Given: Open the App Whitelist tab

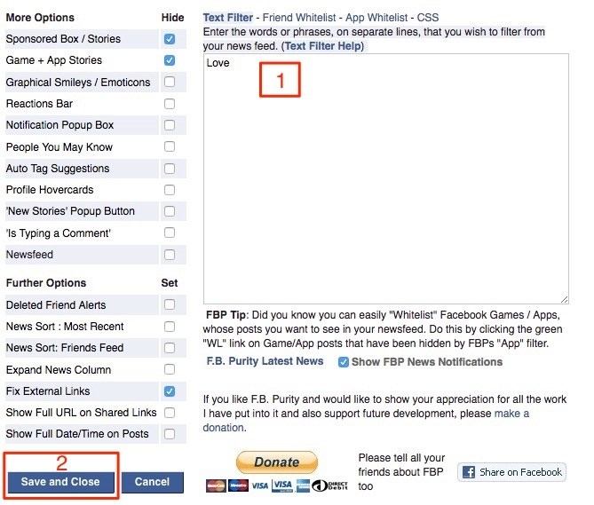Looking at the screenshot, I should click(376, 18).
